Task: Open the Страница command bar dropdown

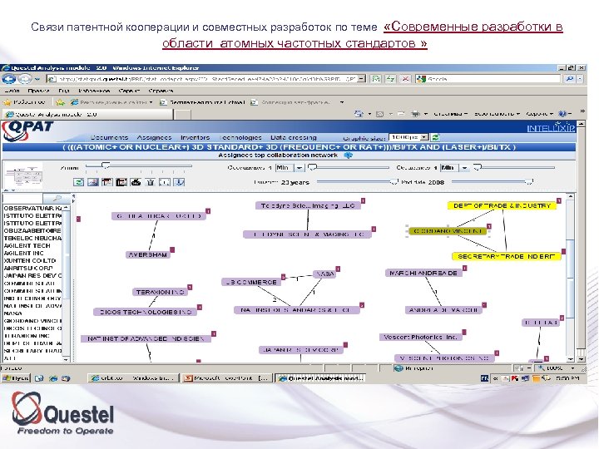Action: [450, 114]
